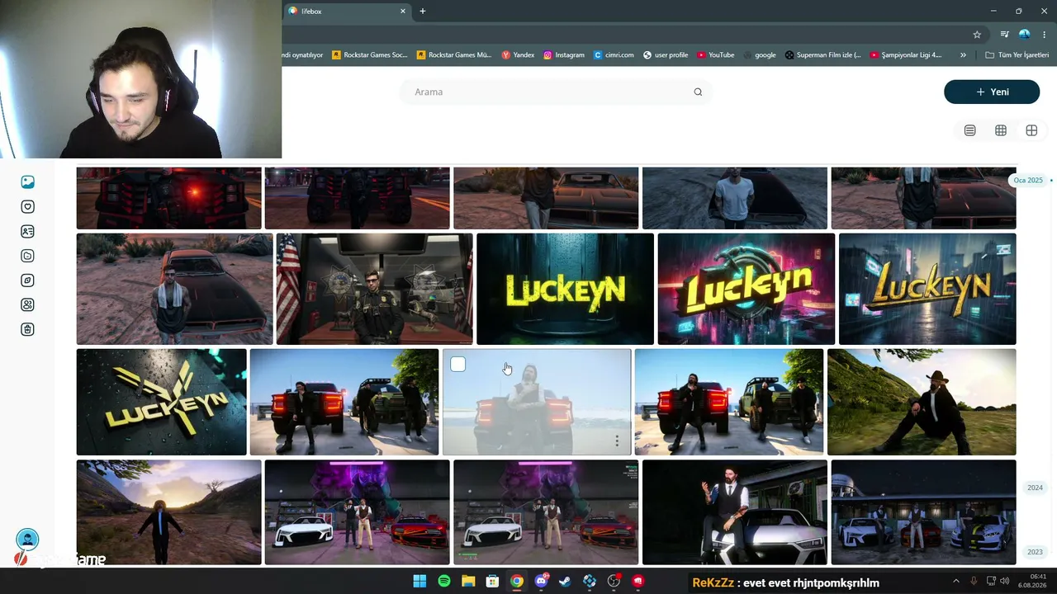The height and width of the screenshot is (594, 1057).
Task: Open cowboy sitting on grass photo
Action: point(922,402)
